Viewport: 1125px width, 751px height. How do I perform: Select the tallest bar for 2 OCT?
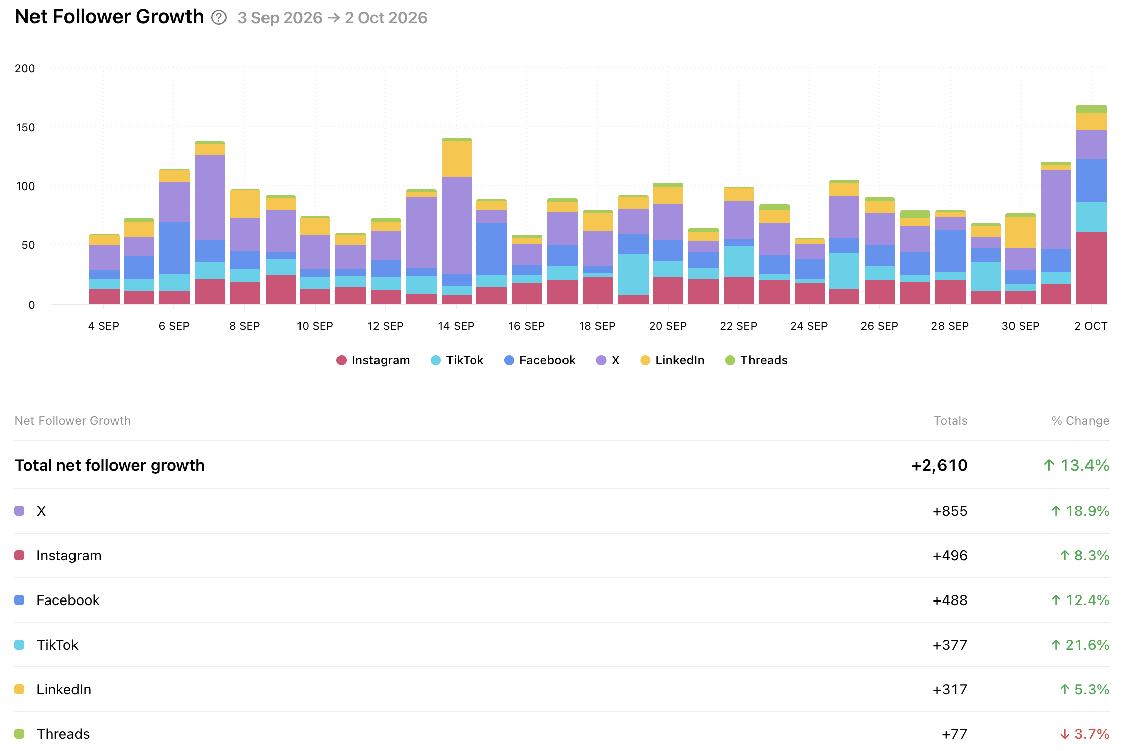[x=1091, y=205]
